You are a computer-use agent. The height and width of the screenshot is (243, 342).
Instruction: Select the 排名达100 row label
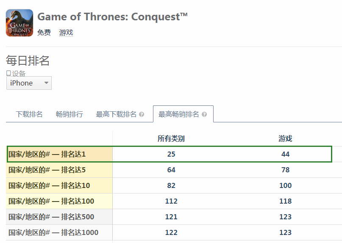click(x=51, y=201)
